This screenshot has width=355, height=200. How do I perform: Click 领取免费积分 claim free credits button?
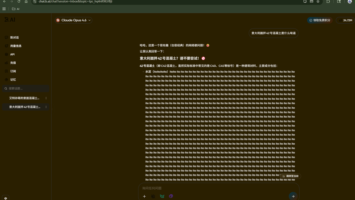[x=319, y=20]
